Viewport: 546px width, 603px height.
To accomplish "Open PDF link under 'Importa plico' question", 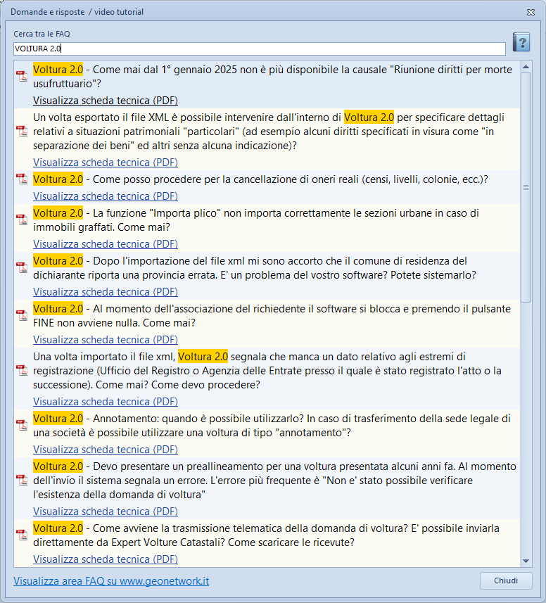I will [x=106, y=244].
